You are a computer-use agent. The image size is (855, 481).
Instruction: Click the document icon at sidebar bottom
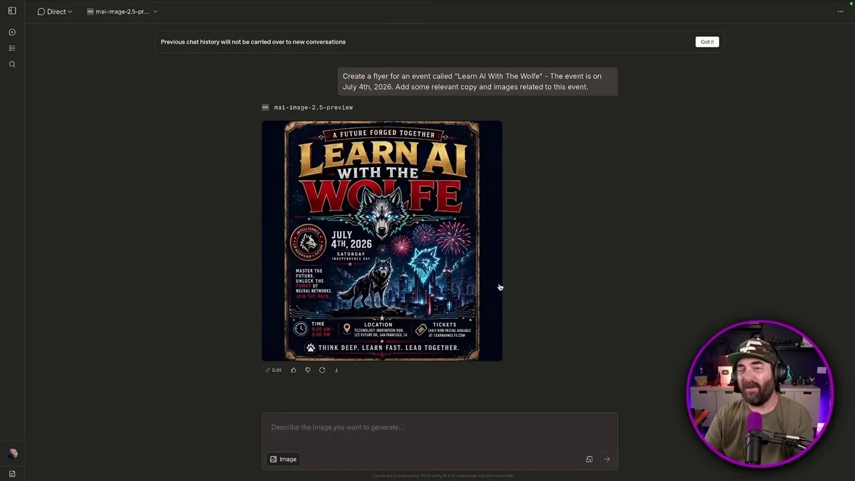tap(12, 474)
